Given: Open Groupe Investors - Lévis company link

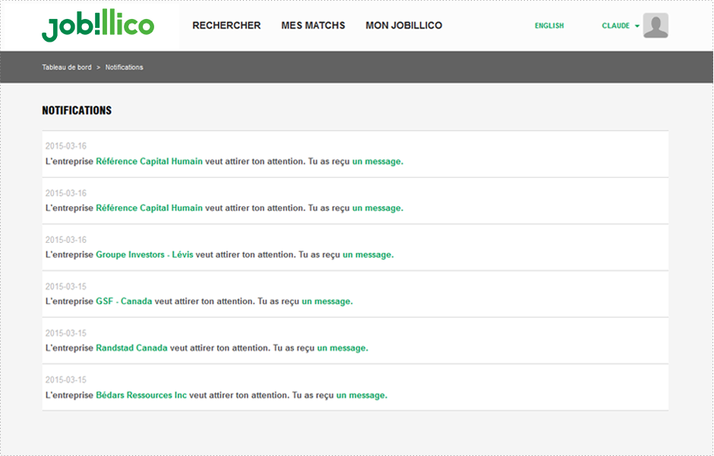Looking at the screenshot, I should click(144, 255).
